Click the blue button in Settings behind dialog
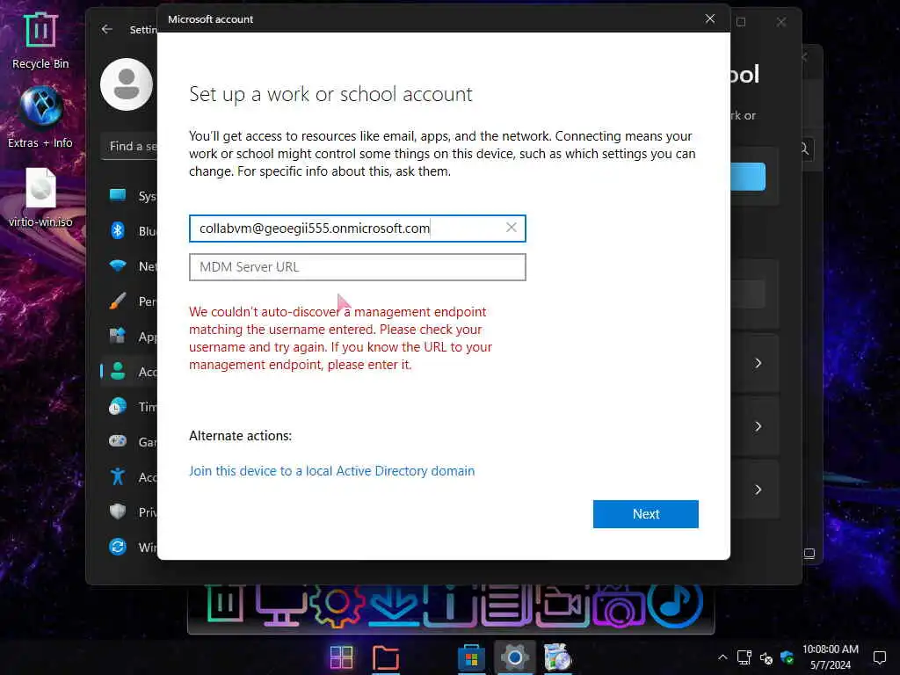Screen dimensions: 900x675 (748, 176)
